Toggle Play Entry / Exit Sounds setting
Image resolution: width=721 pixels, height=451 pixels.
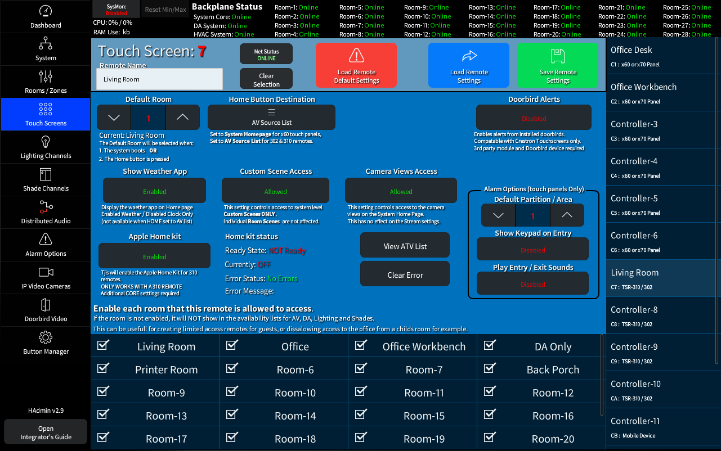tap(532, 283)
